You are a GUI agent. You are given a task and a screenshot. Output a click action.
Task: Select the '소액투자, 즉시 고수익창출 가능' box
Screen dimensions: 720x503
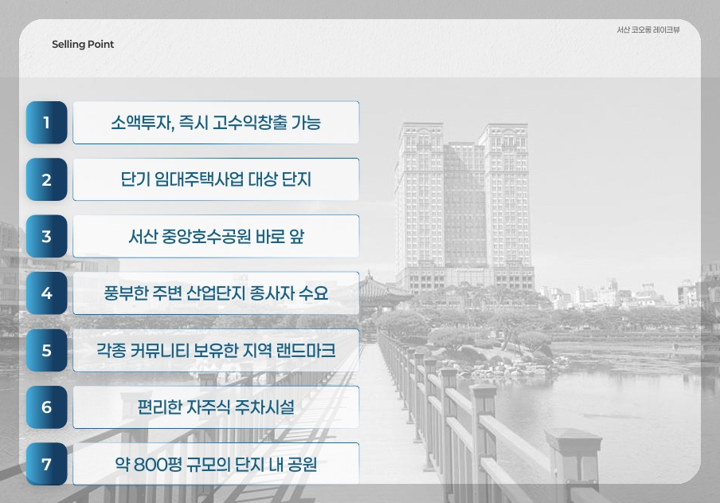click(216, 122)
